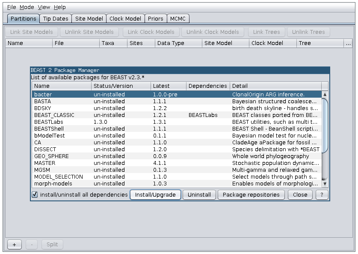Switch to the MCMC tab
This screenshot has width=358, height=254.
pos(178,19)
